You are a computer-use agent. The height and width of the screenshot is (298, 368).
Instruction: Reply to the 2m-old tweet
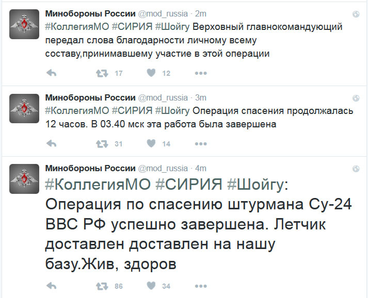[52, 73]
